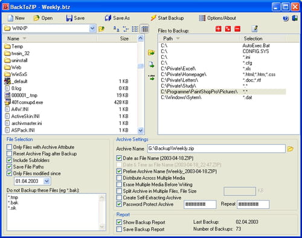The image size is (302, 238).
Task: Click the add selected folder arrow icon
Action: 151,53
